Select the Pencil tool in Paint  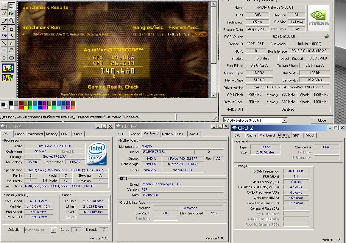click(4, 28)
